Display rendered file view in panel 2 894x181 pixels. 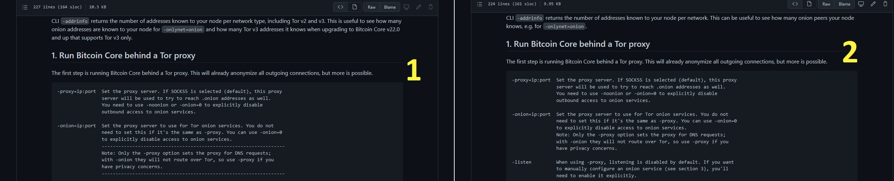pos(809,4)
